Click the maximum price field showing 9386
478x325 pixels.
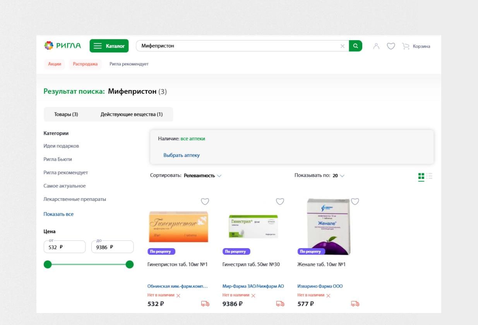[112, 247]
